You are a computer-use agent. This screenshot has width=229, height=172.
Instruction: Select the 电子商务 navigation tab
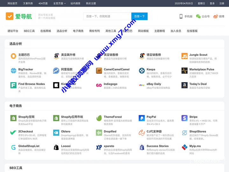pos(78,31)
